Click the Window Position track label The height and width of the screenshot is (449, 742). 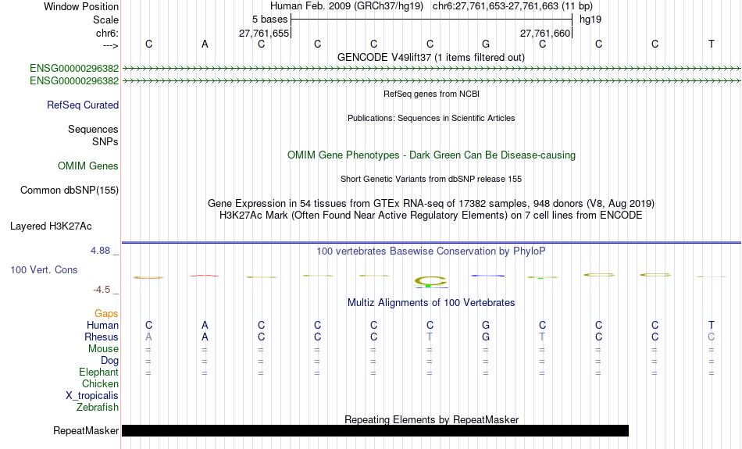81,6
